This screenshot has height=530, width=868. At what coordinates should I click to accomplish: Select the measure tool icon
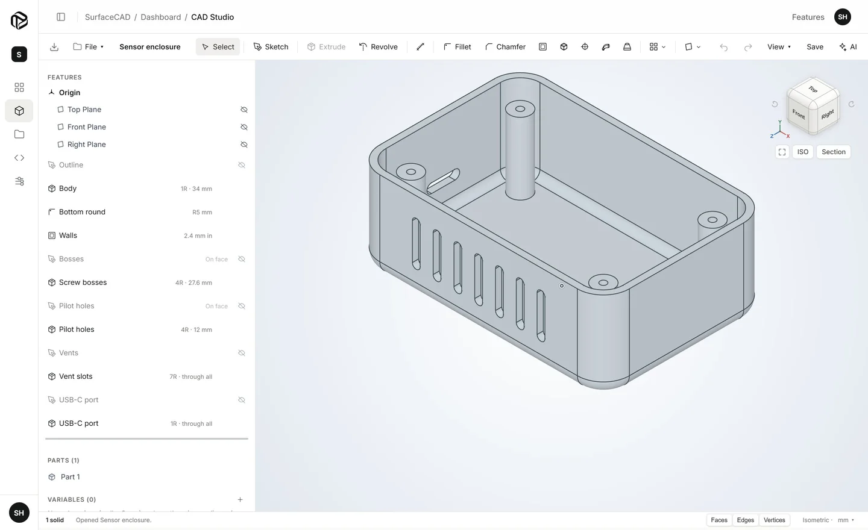(421, 47)
